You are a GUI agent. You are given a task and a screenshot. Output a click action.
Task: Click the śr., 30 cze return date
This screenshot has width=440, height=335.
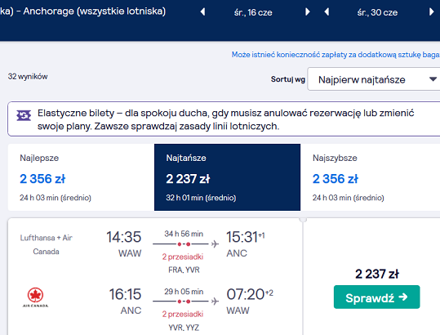(377, 12)
